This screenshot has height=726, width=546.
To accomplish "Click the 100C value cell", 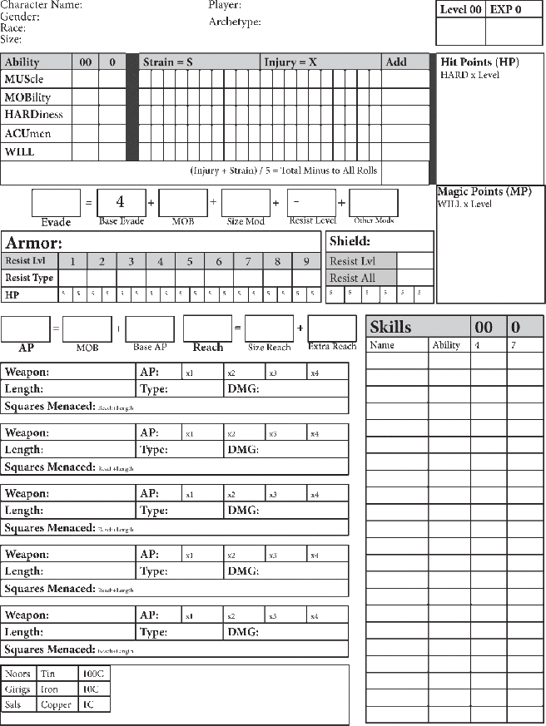I will (x=94, y=674).
